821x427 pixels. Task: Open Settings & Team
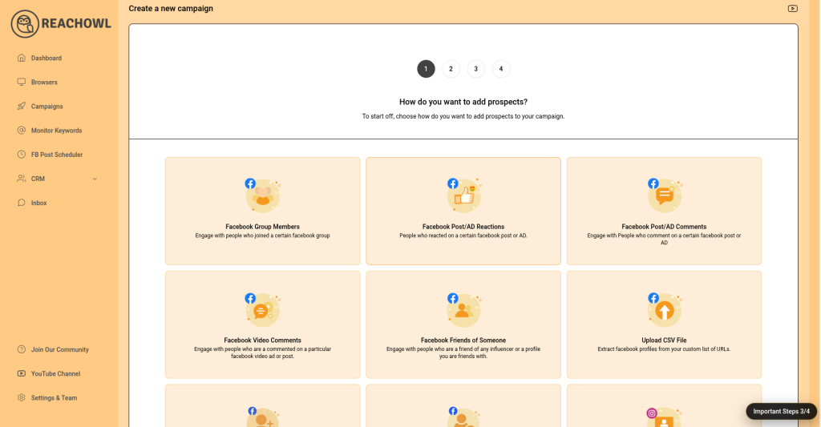(54, 398)
